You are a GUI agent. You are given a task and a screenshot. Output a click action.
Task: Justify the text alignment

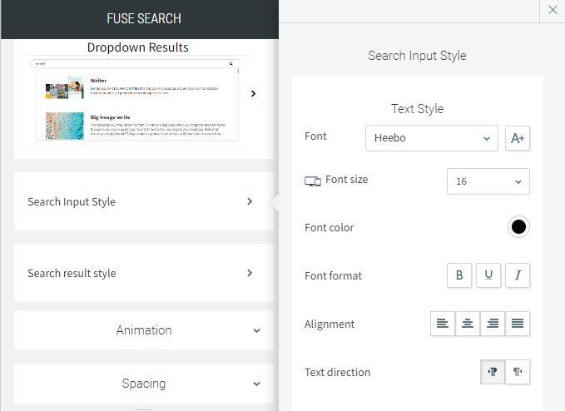point(518,324)
